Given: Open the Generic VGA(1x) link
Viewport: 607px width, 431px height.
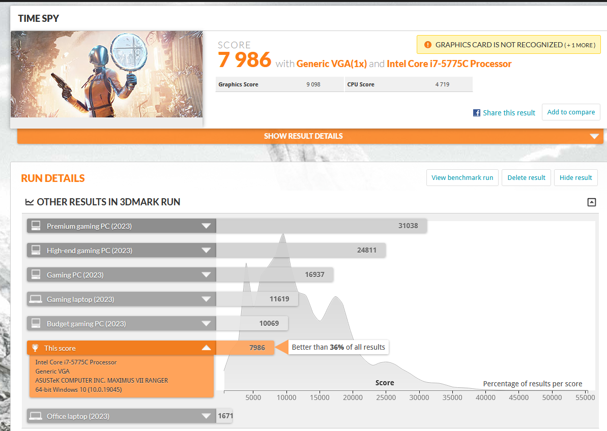Looking at the screenshot, I should point(331,64).
